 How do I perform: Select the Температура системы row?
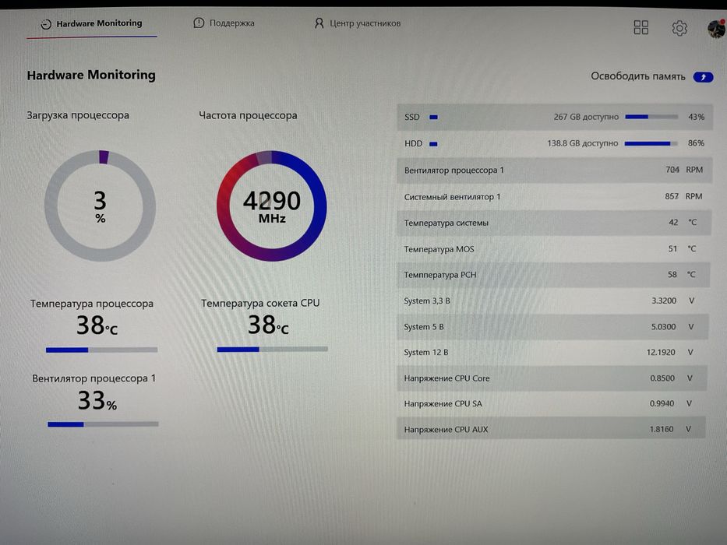(553, 223)
